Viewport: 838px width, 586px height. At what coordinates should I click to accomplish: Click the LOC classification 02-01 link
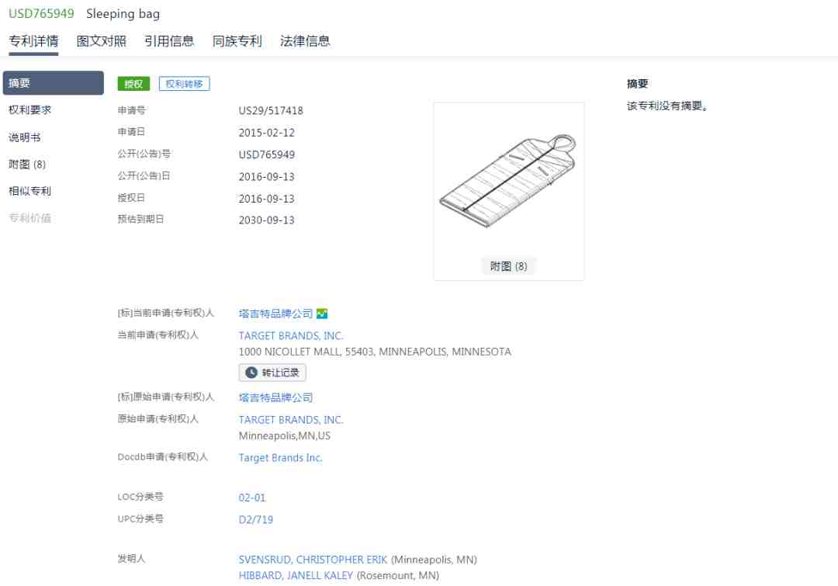coord(251,498)
